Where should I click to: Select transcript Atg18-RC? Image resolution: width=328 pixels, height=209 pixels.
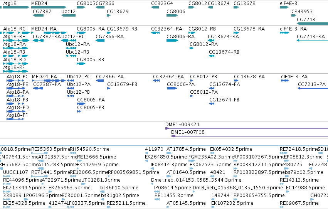(x=17, y=33)
